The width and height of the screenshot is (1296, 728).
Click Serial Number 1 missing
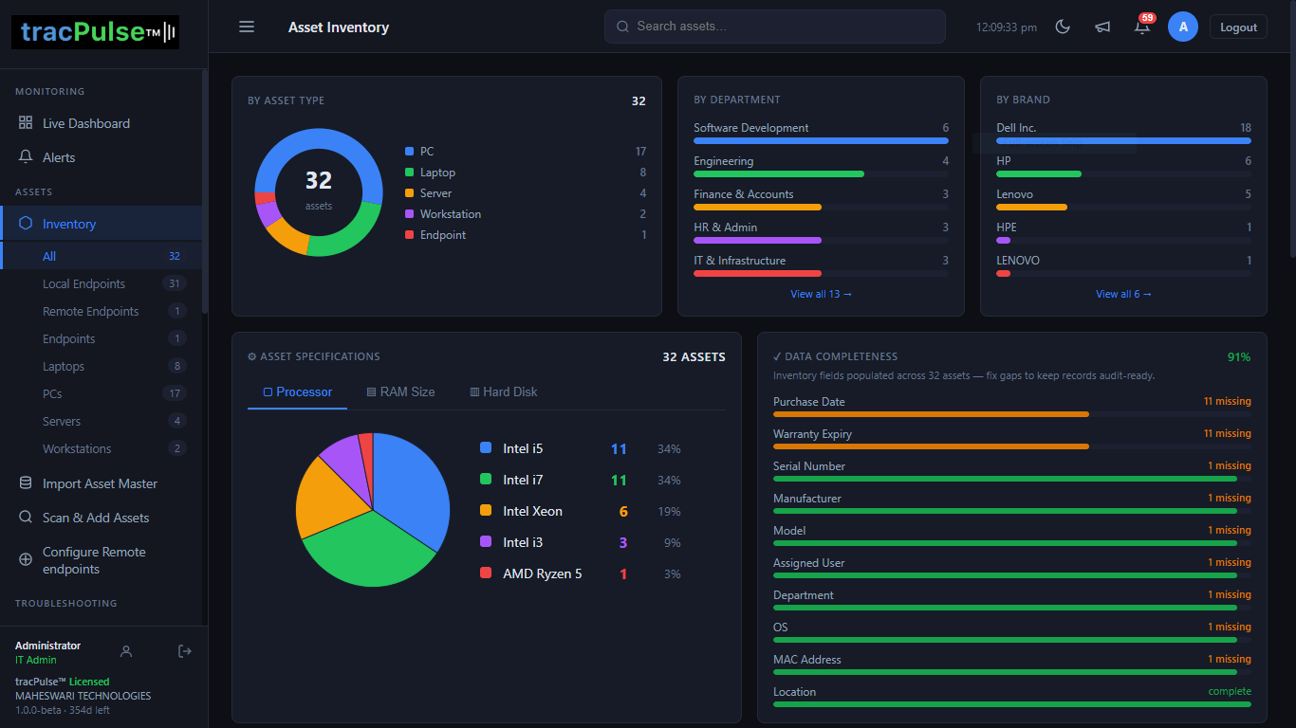[x=1230, y=465]
